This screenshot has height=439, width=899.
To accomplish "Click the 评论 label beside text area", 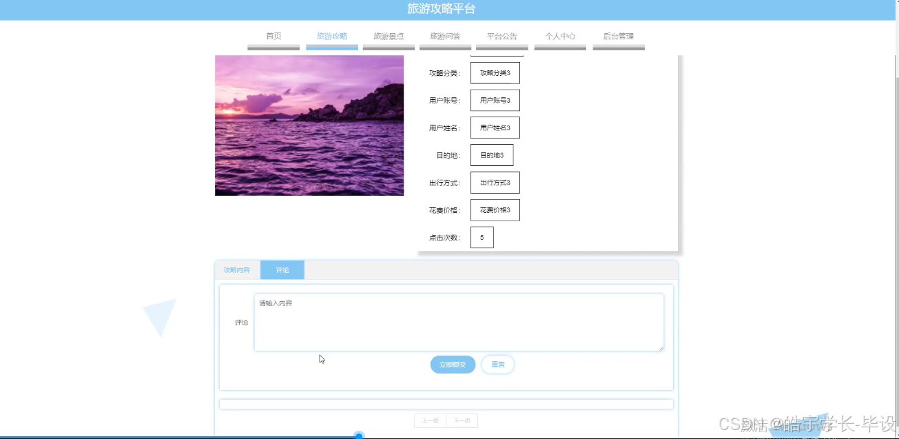I will (241, 323).
